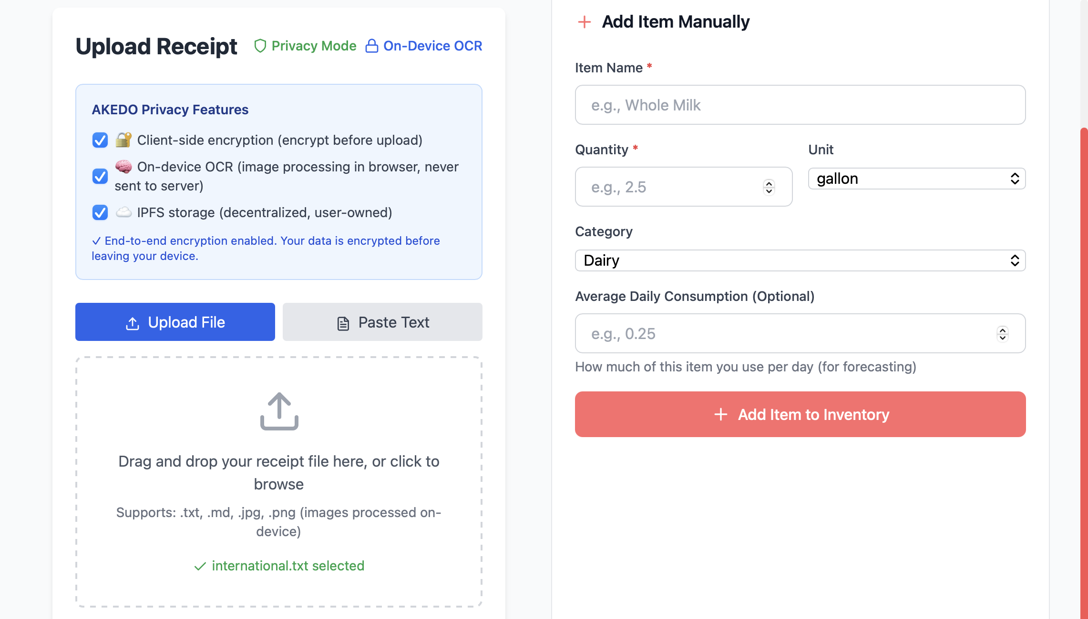1088x619 pixels.
Task: Click the Quantity field stepper arrows
Action: (x=769, y=187)
